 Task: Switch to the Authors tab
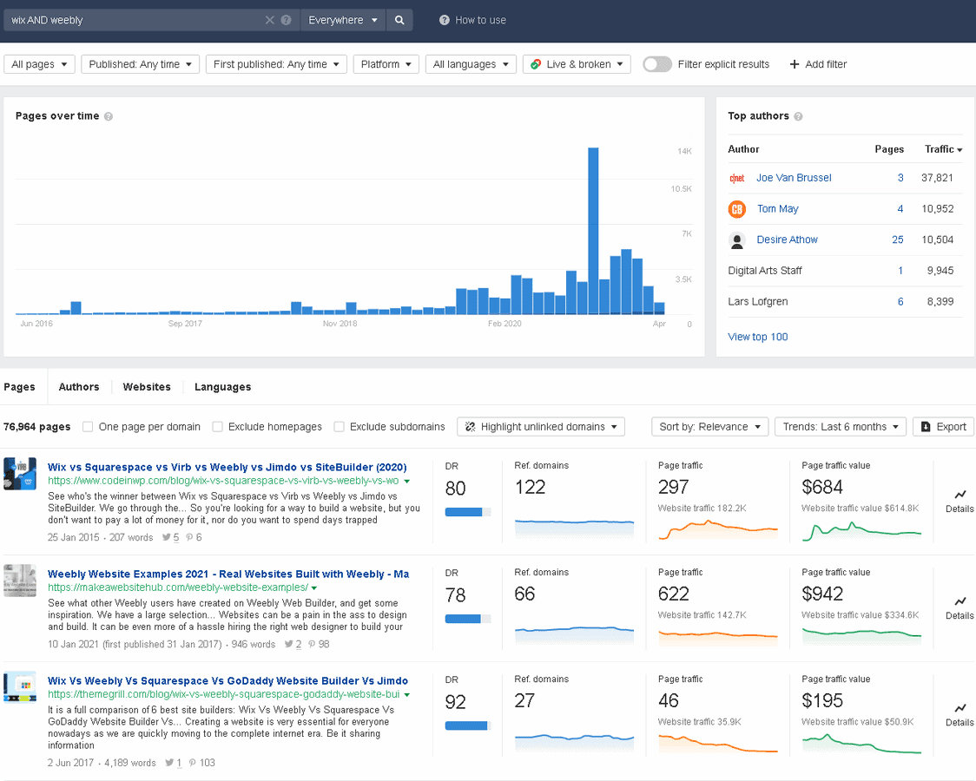(78, 387)
